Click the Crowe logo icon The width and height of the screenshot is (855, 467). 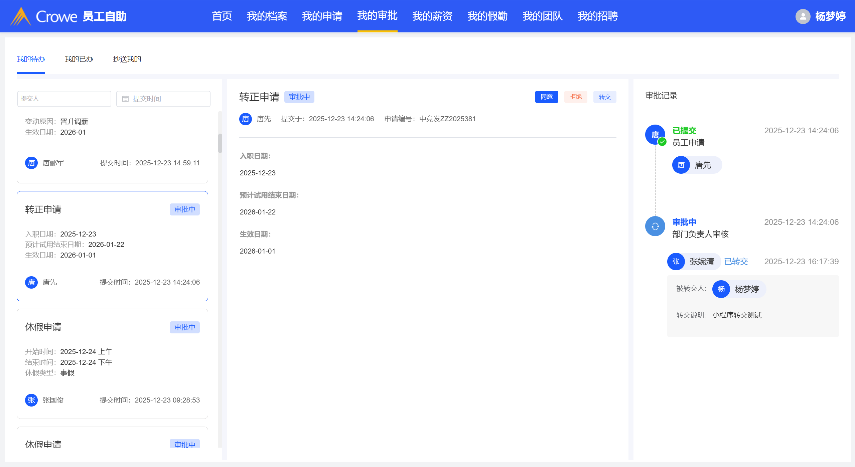(x=21, y=16)
